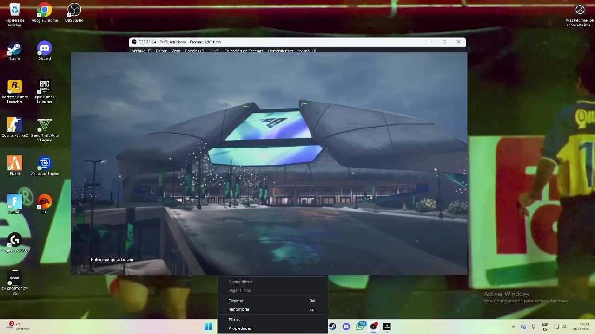
Task: Open the Steam desktop icon
Action: (15, 51)
